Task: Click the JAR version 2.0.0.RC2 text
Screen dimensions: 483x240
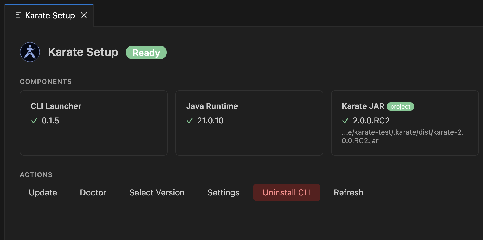Action: 371,121
